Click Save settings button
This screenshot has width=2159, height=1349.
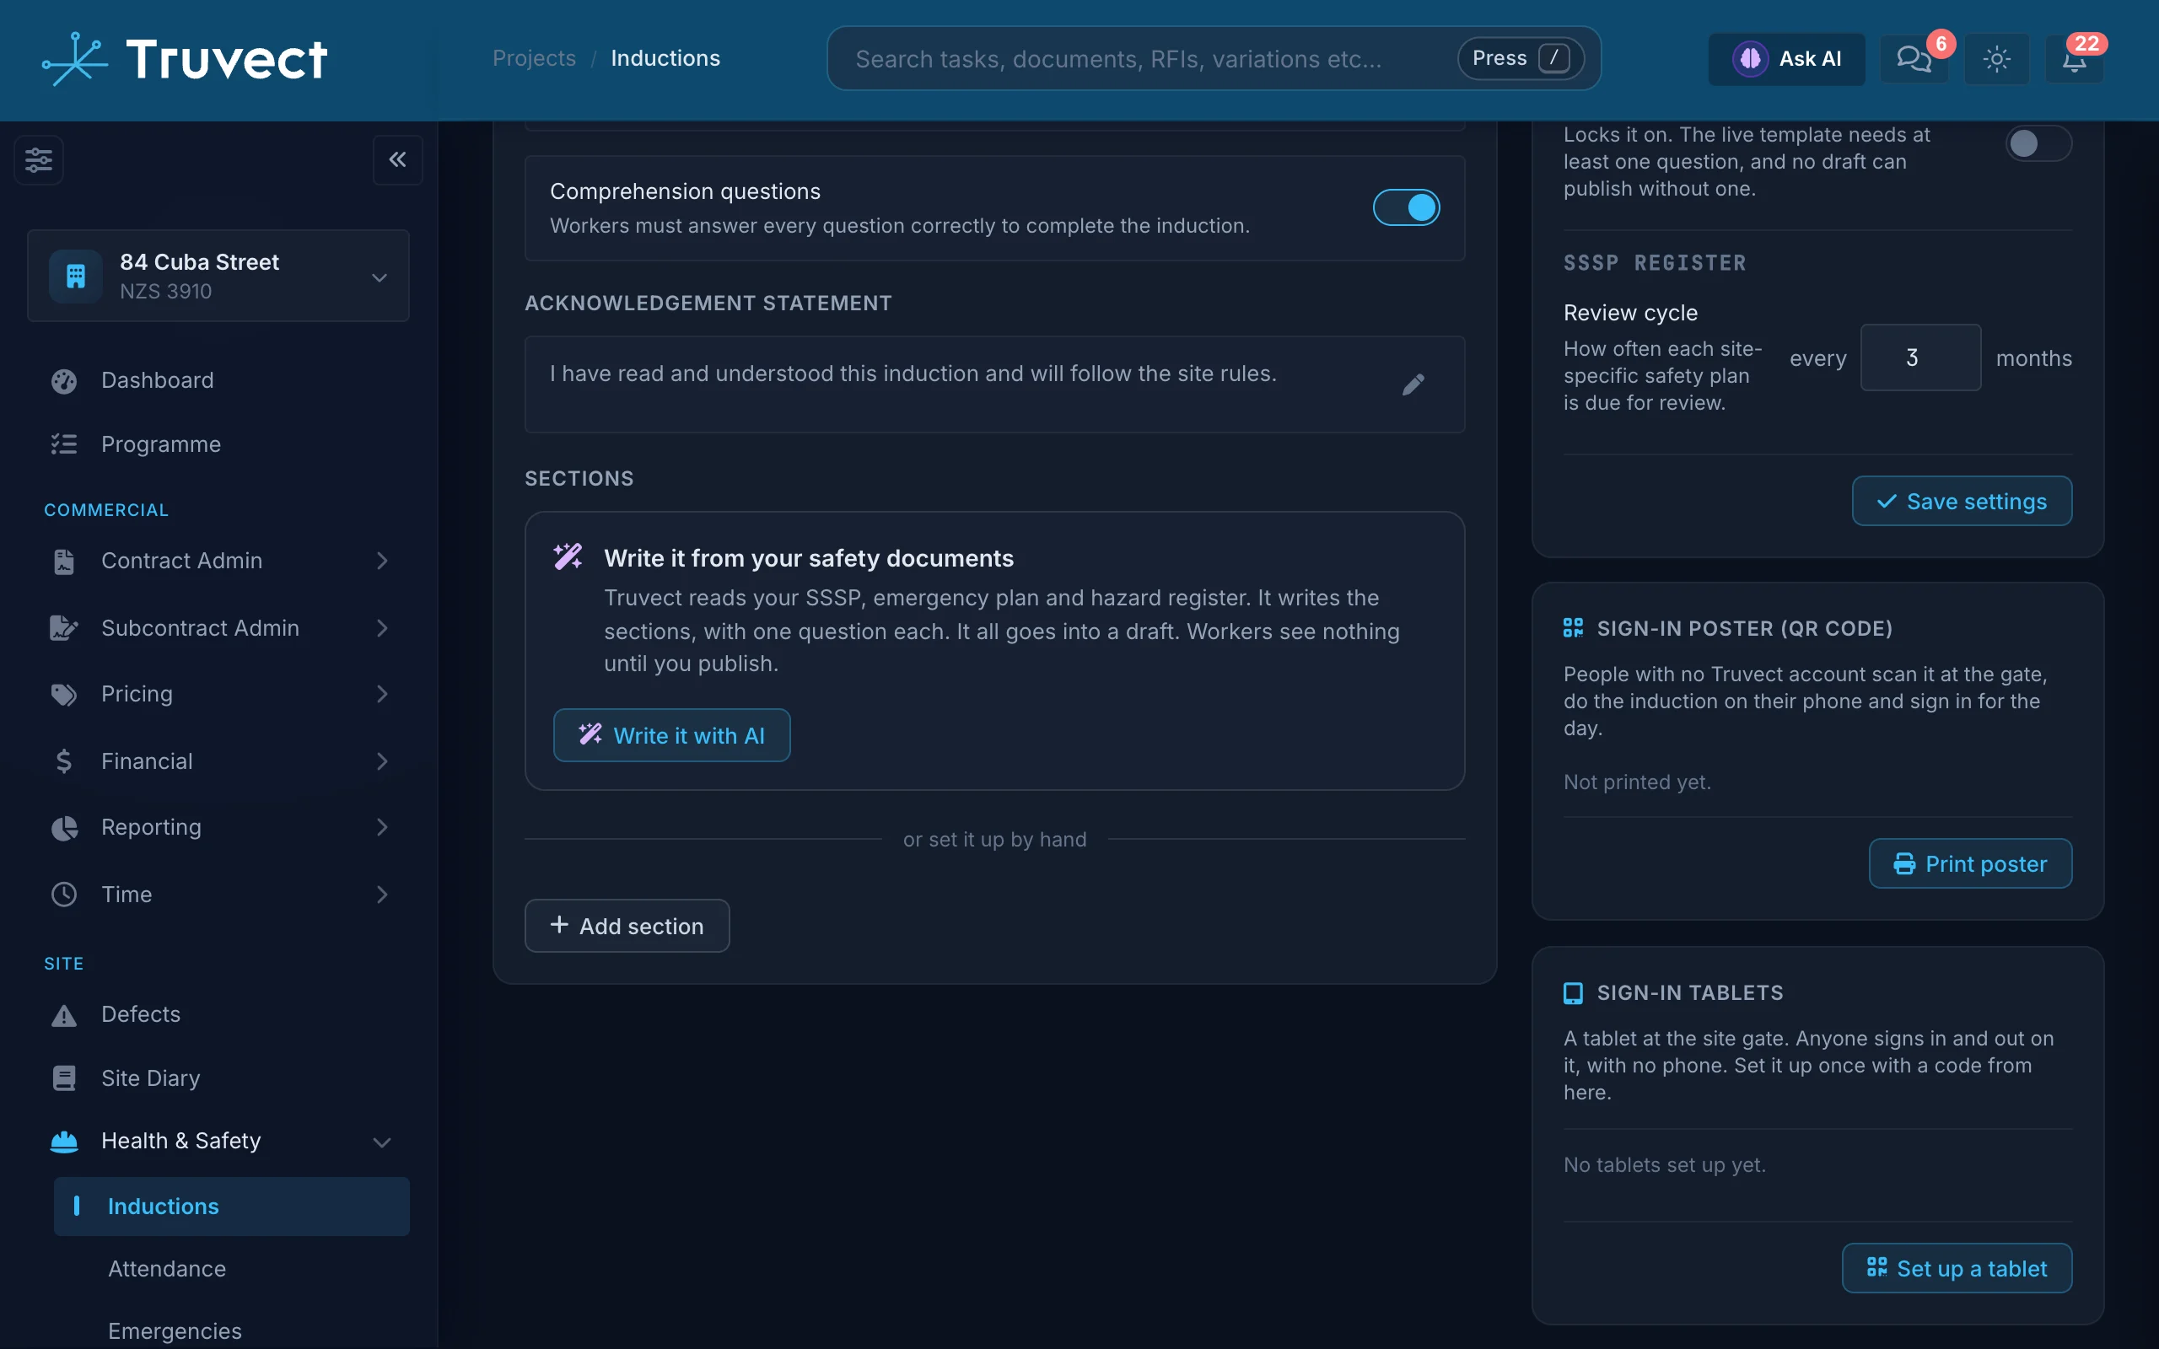[x=1962, y=502]
